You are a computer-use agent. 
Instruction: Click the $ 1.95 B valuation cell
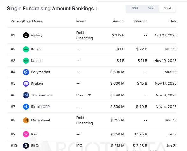click(x=140, y=134)
